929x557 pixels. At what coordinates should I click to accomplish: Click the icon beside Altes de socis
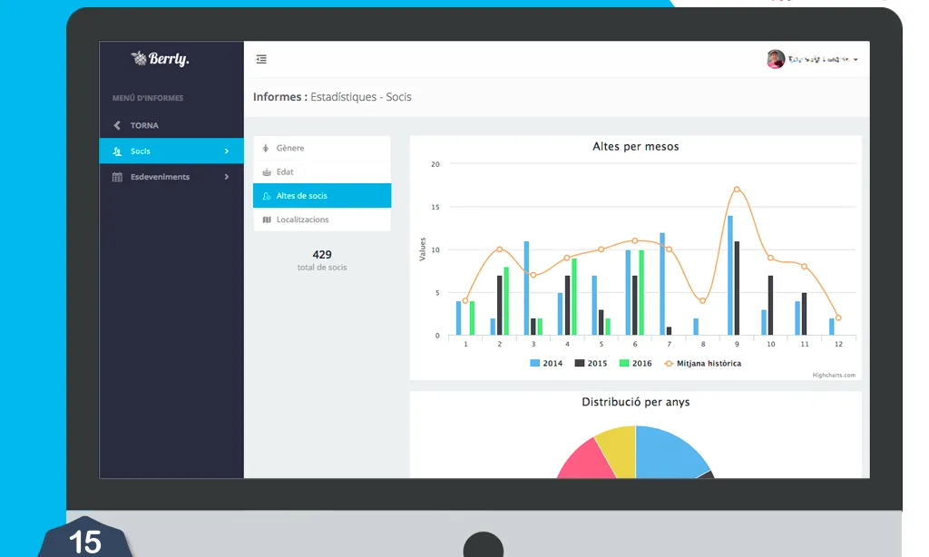tap(267, 196)
